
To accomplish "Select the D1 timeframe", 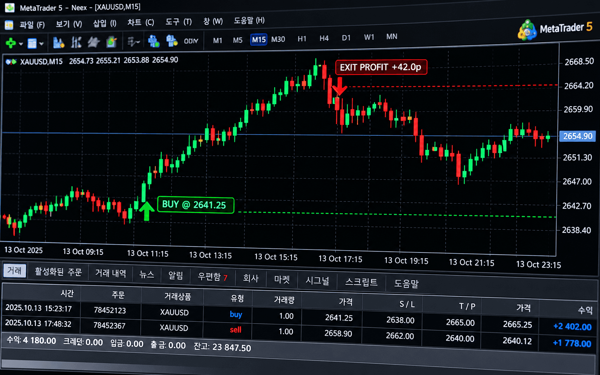I will [x=346, y=38].
